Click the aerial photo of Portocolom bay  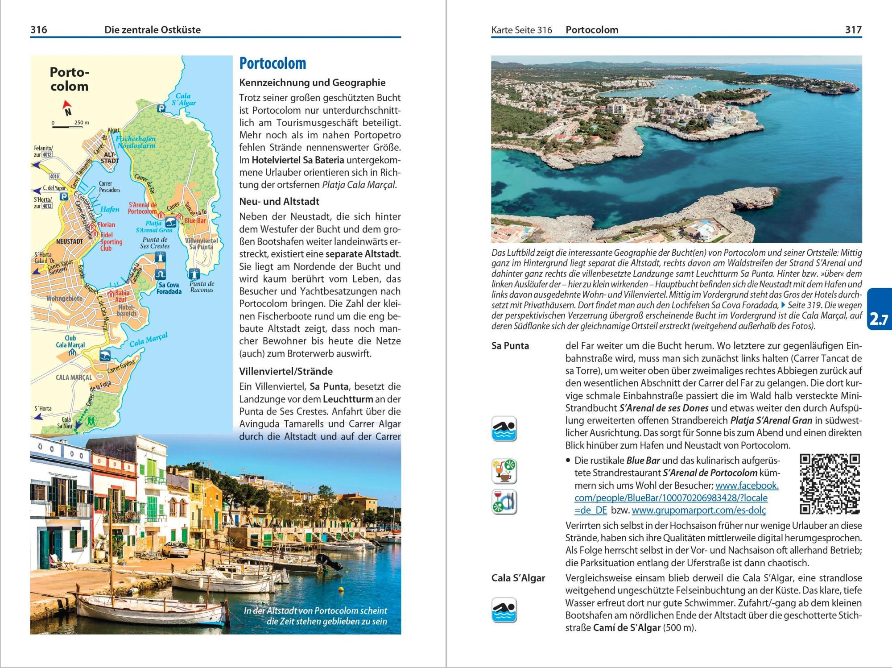(677, 149)
